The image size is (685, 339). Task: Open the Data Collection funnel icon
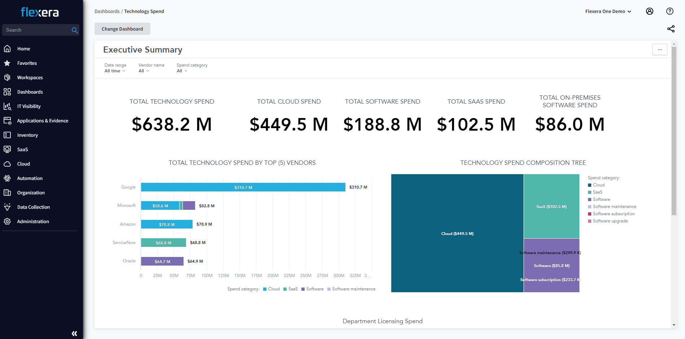pyautogui.click(x=7, y=207)
